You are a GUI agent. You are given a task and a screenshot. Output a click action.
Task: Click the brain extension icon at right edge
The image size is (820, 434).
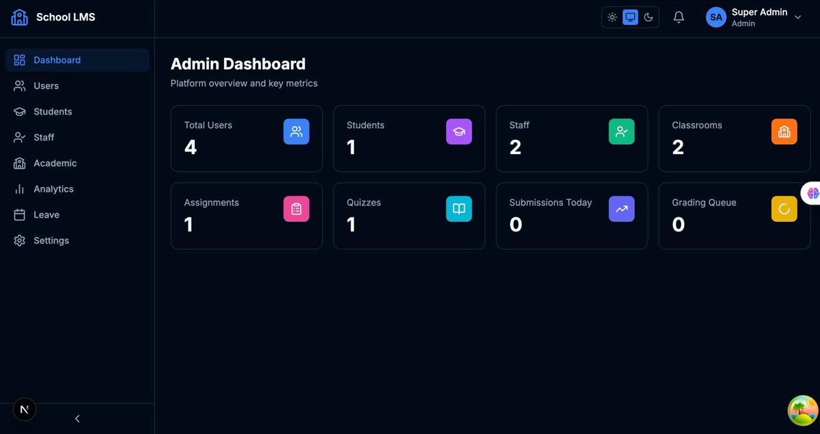(812, 193)
